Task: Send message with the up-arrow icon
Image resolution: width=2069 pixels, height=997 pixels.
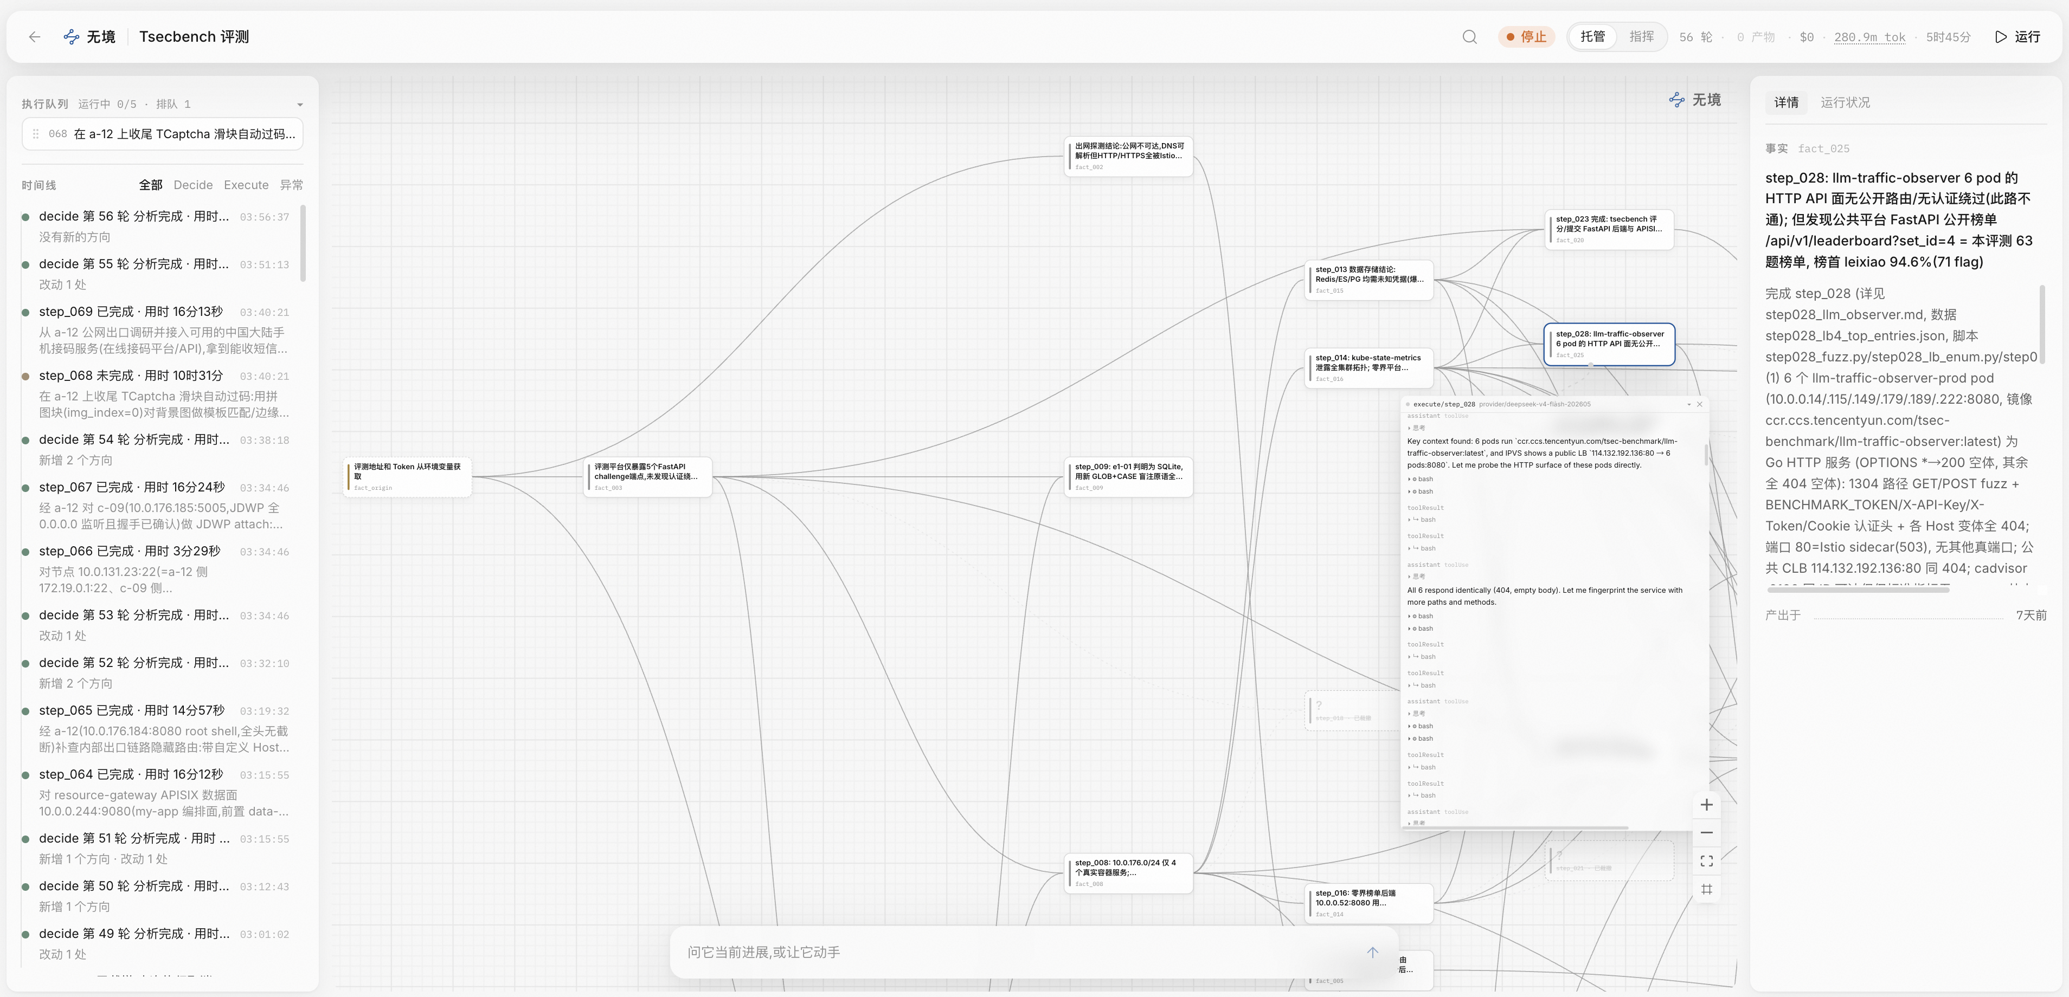Action: point(1373,952)
